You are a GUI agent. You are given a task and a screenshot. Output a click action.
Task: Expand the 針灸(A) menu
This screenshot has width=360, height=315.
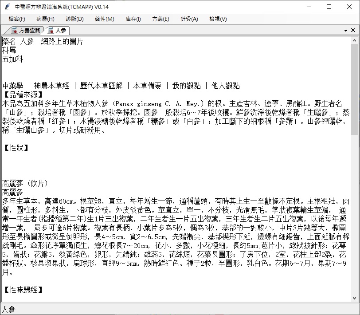click(189, 19)
